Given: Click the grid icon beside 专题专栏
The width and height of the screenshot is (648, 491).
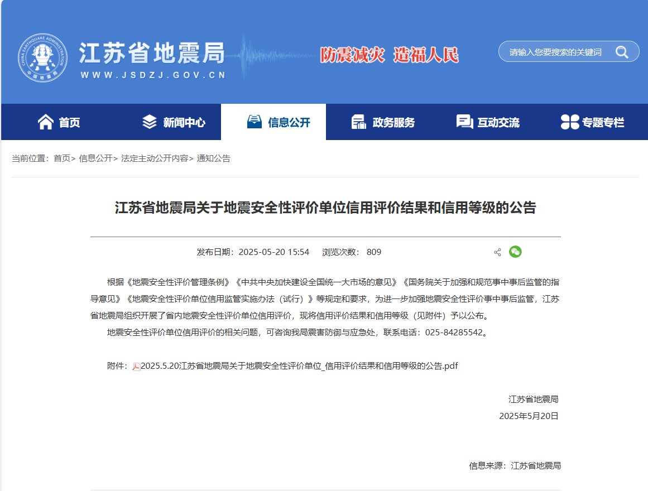Looking at the screenshot, I should click(570, 122).
